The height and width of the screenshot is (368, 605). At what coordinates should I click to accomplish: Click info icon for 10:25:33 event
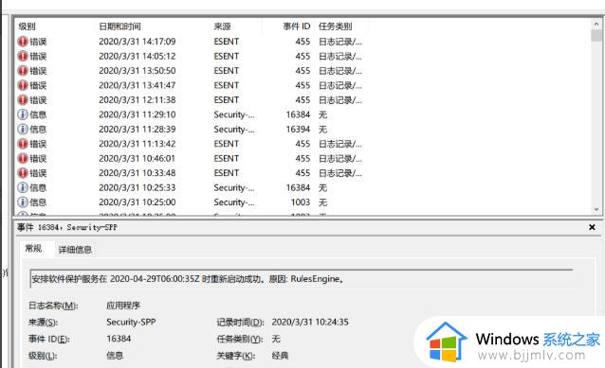(x=23, y=187)
